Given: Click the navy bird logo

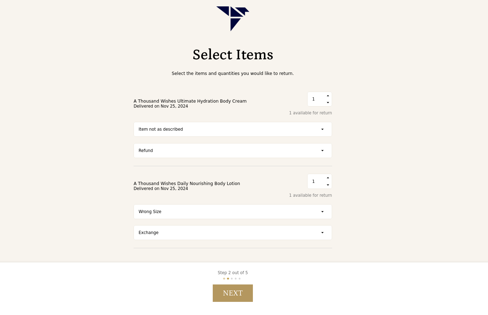Looking at the screenshot, I should (233, 18).
